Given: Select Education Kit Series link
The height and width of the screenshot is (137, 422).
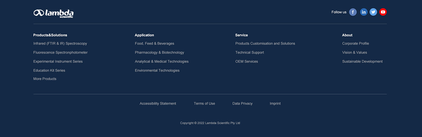Looking at the screenshot, I should [49, 70].
